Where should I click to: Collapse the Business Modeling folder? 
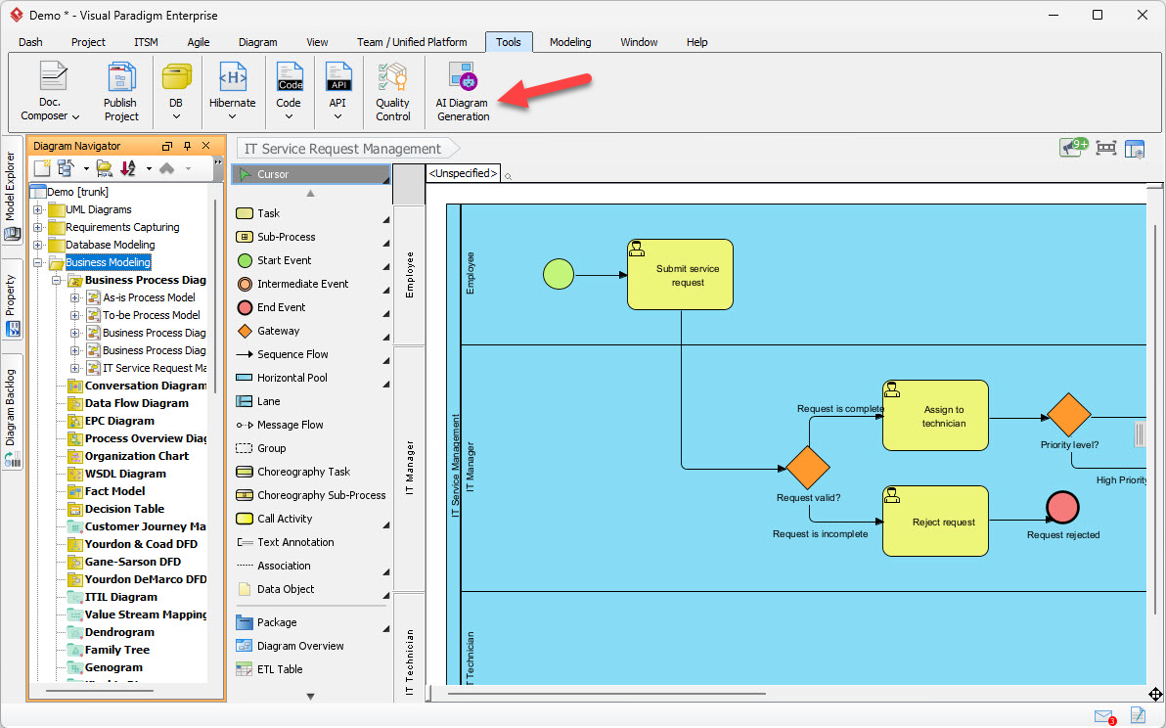38,262
